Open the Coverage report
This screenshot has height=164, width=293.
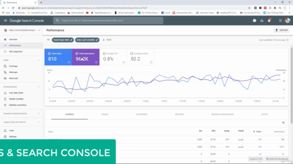(x=13, y=66)
